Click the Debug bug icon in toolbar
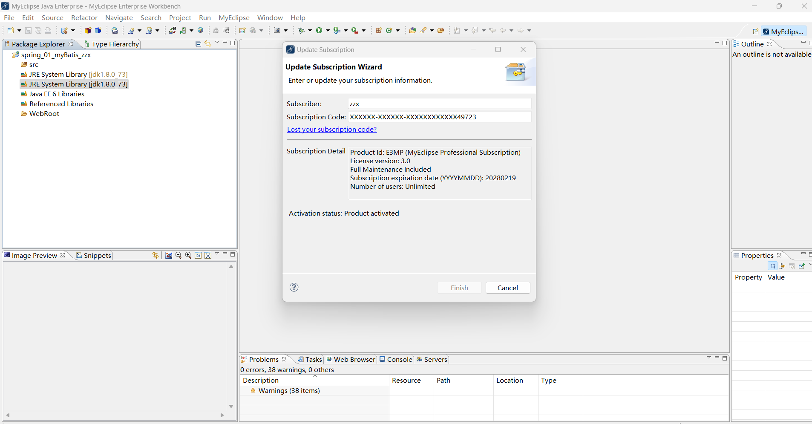 tap(301, 30)
